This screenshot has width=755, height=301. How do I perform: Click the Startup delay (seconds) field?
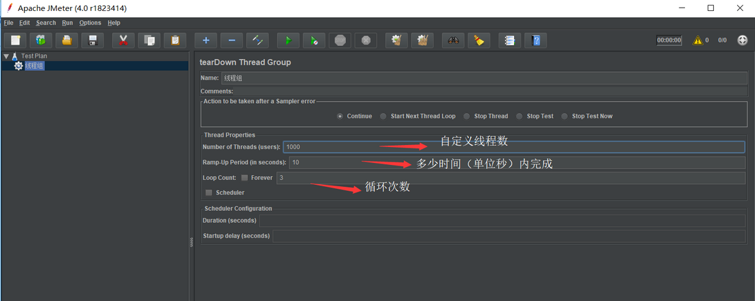[509, 236]
